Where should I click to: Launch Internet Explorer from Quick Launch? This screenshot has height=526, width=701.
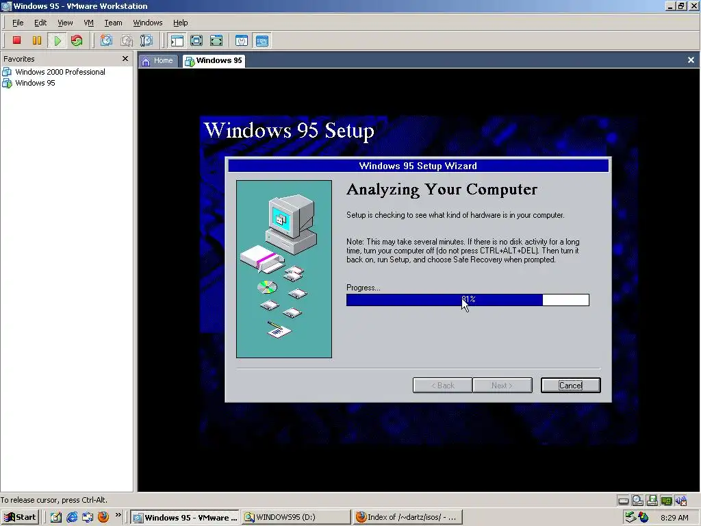click(x=71, y=517)
